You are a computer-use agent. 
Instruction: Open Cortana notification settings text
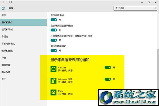click(x=65, y=69)
